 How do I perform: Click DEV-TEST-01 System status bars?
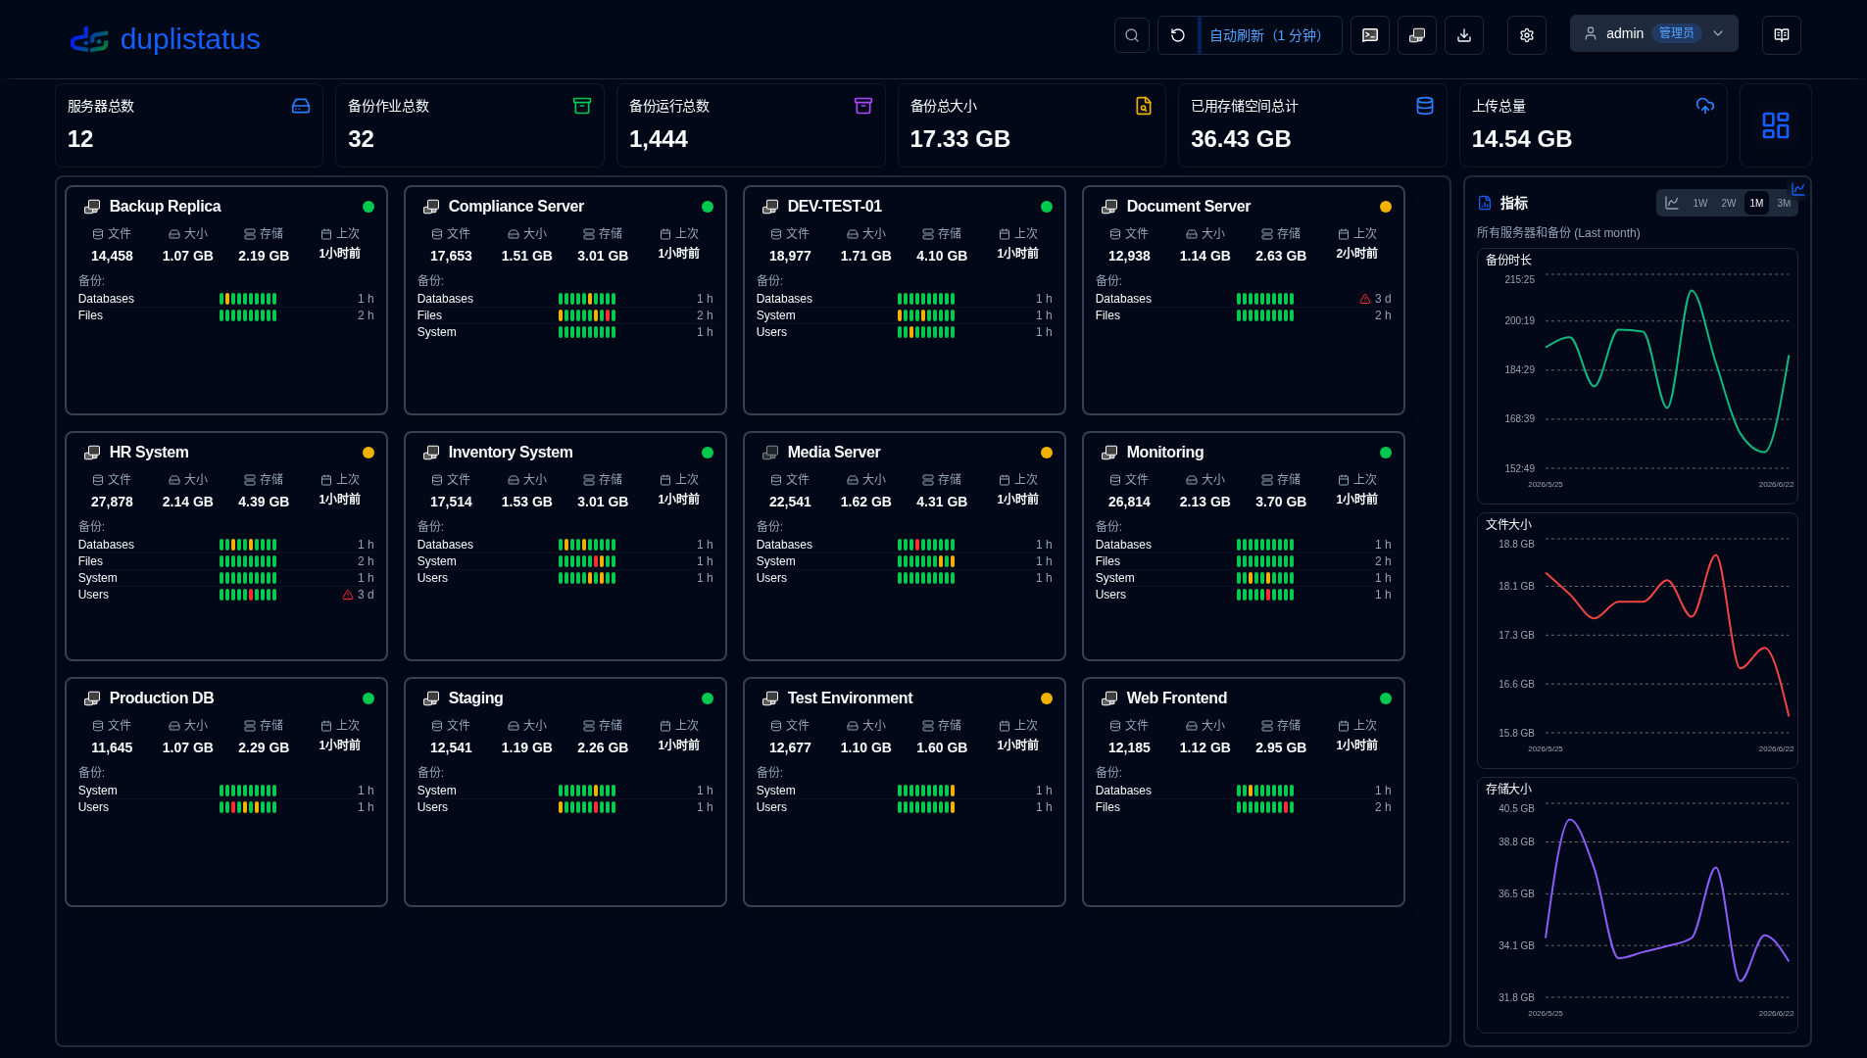click(926, 315)
